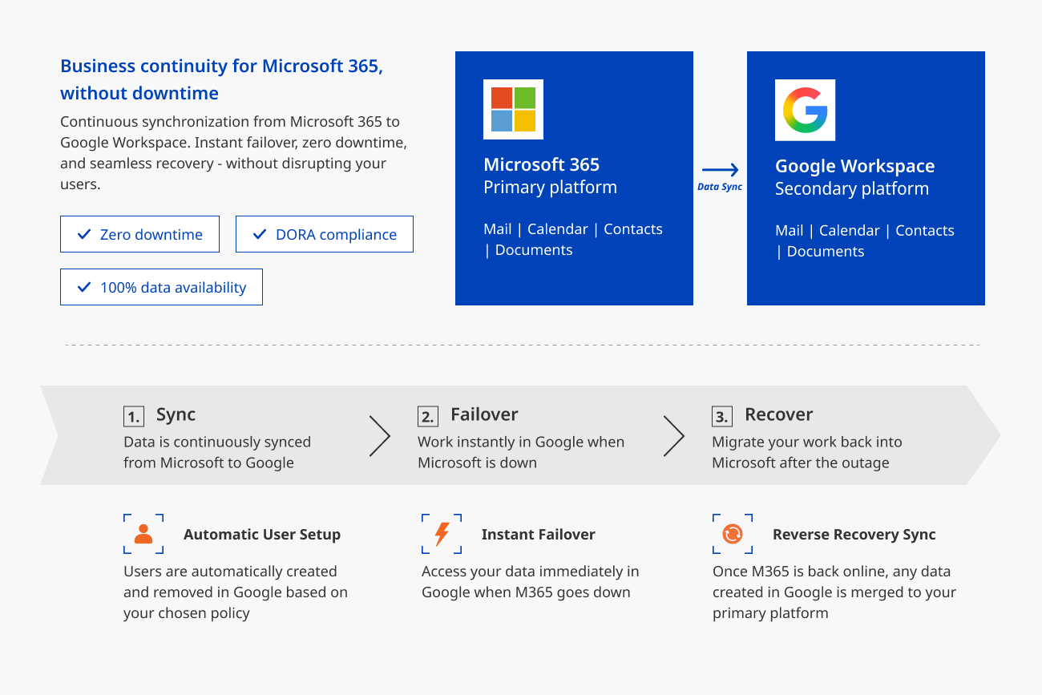Click the boxed number 1 beside Sync
This screenshot has width=1042, height=695.
pyautogui.click(x=134, y=416)
